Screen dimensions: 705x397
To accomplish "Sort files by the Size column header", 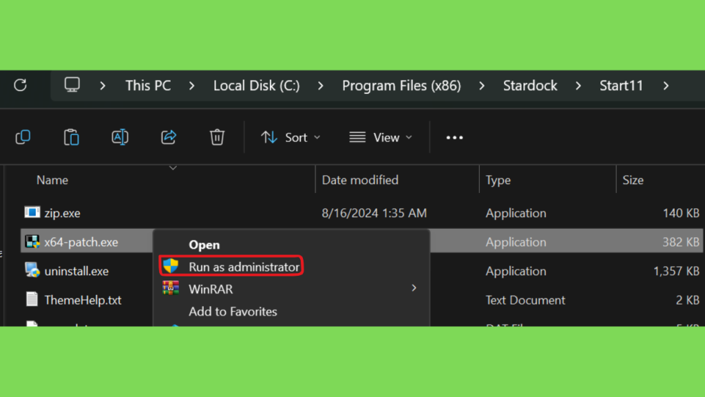I will point(633,180).
